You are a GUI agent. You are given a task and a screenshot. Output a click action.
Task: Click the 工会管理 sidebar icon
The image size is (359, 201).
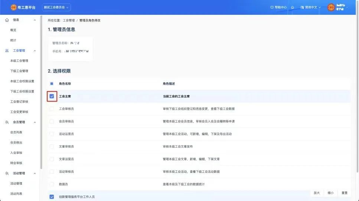click(x=7, y=51)
